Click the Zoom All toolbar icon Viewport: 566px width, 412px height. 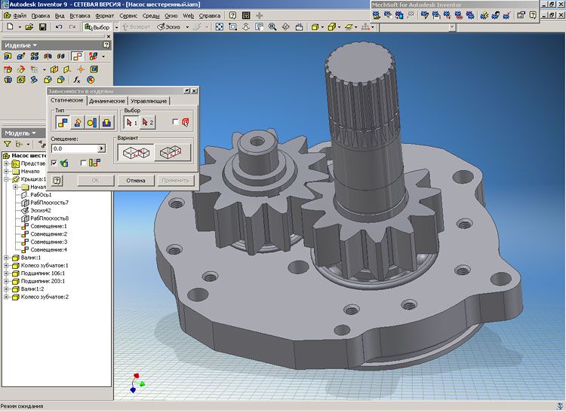coord(220,26)
